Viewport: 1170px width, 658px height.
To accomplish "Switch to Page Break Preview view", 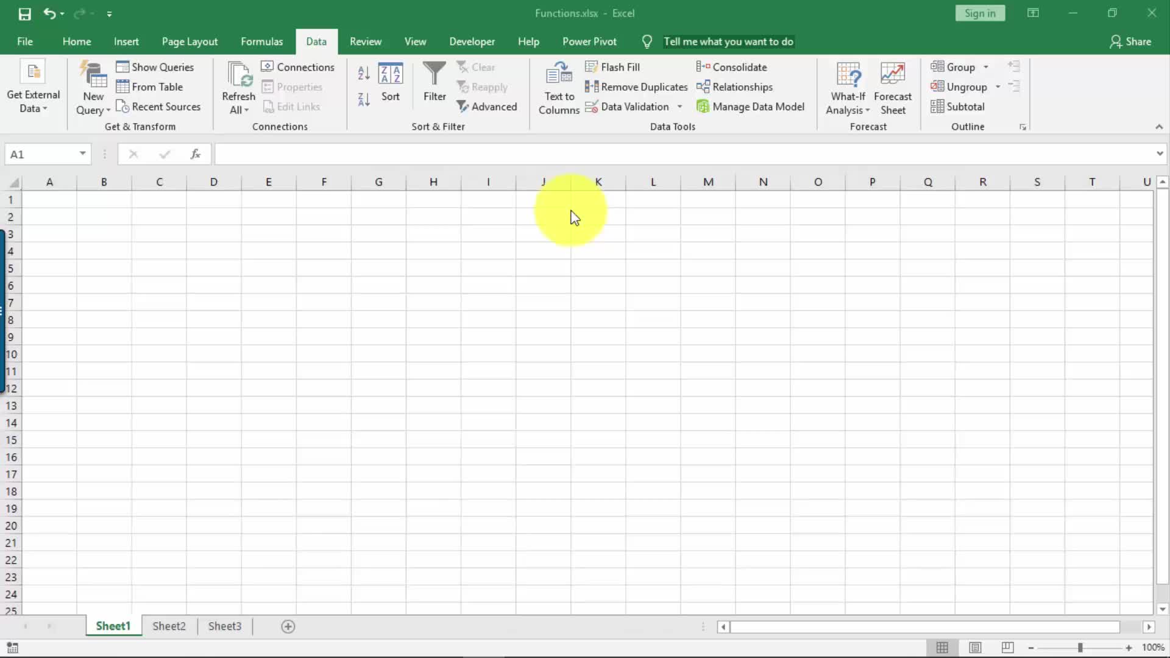I will pos(1007,648).
